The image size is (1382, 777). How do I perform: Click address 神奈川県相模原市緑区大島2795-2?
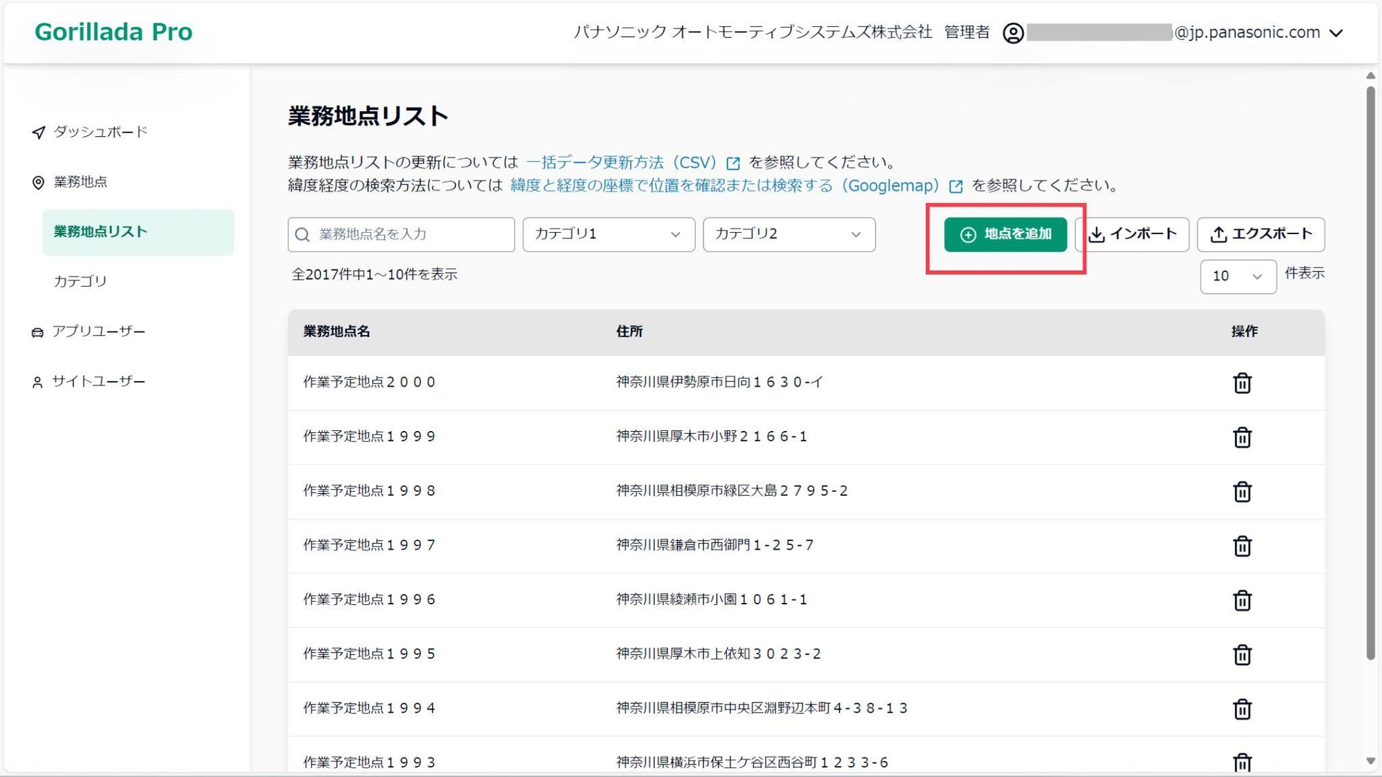pos(732,491)
